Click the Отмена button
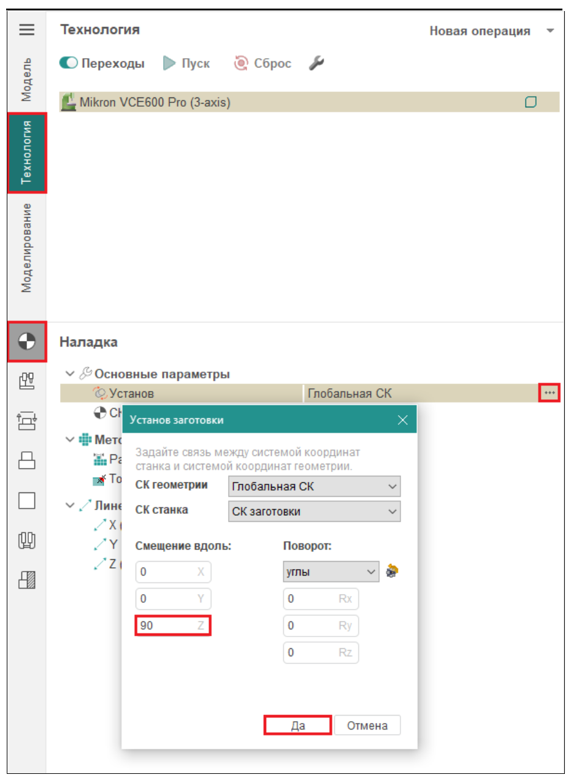 tap(367, 725)
